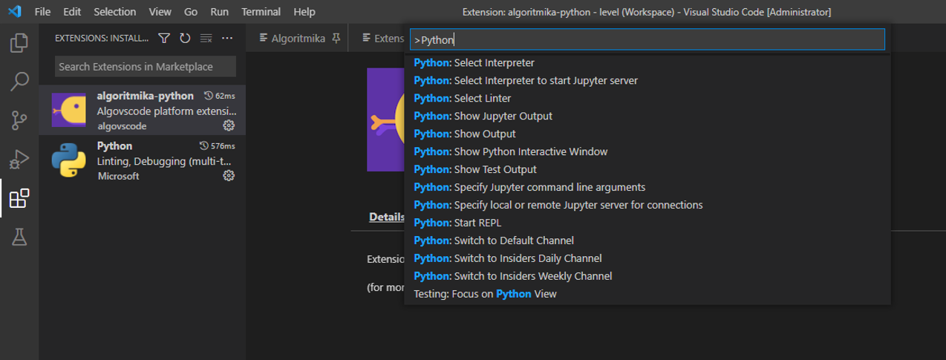Open the Terminal menu

coord(261,12)
